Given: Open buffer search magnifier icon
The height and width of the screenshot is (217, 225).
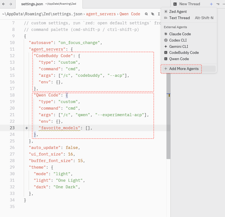Looking at the screenshot, I should coord(146,14).
